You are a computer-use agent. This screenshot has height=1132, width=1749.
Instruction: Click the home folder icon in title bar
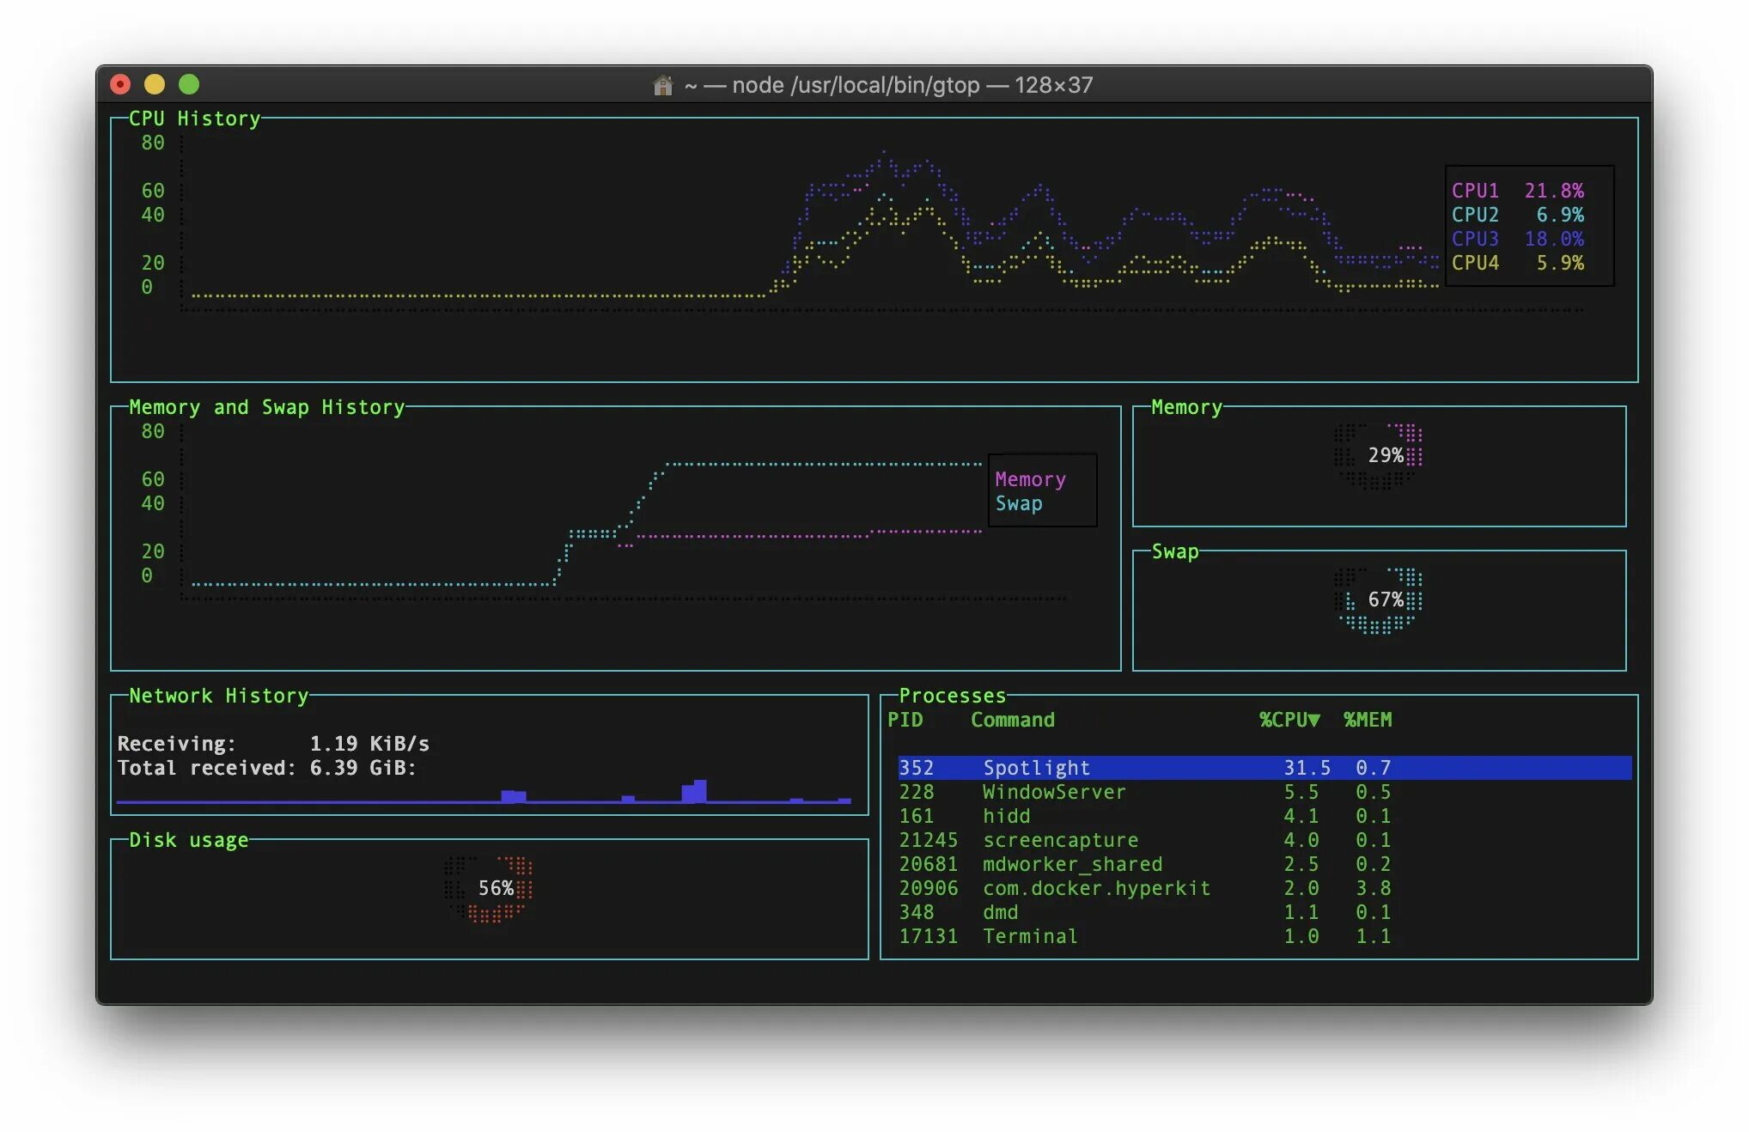662,85
